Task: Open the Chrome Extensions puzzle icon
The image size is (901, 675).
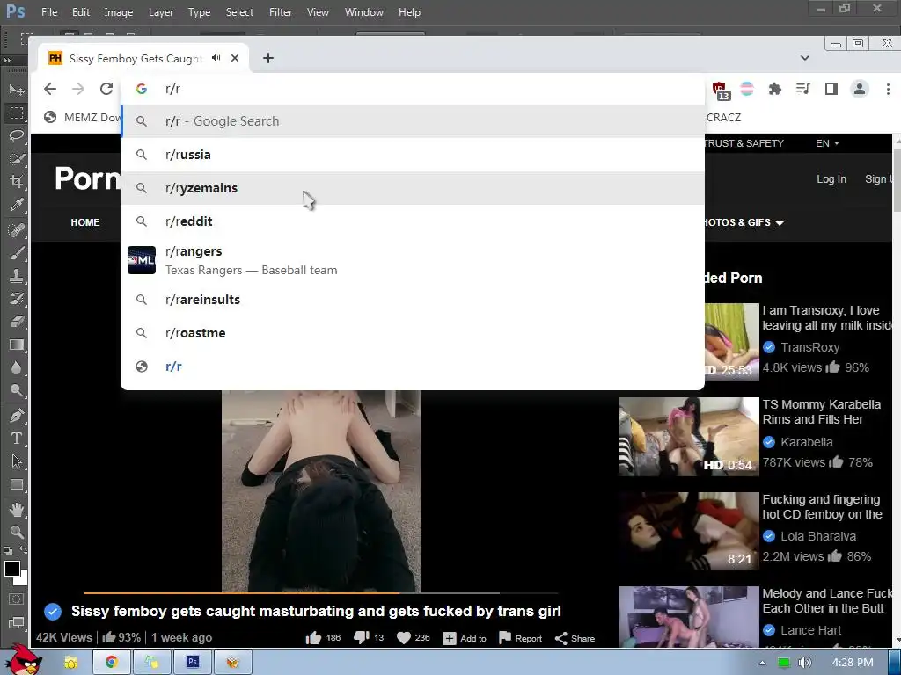Action: (774, 89)
